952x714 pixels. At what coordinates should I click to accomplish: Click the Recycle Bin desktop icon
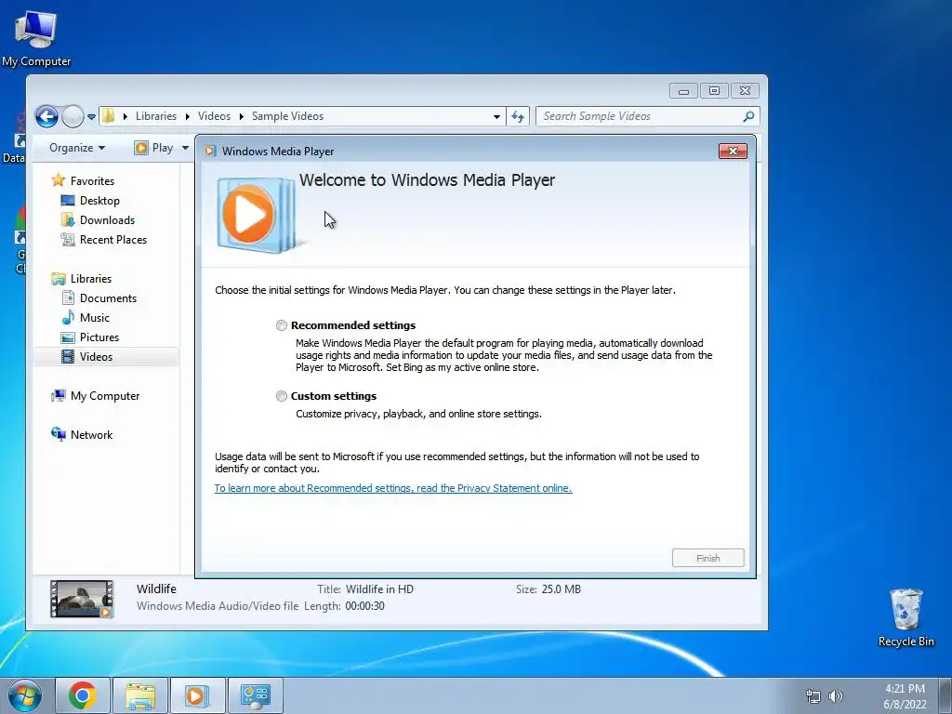click(x=906, y=618)
